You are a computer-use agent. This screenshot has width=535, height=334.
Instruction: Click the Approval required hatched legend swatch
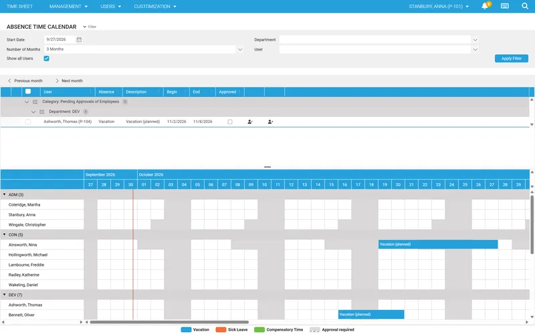coord(314,329)
